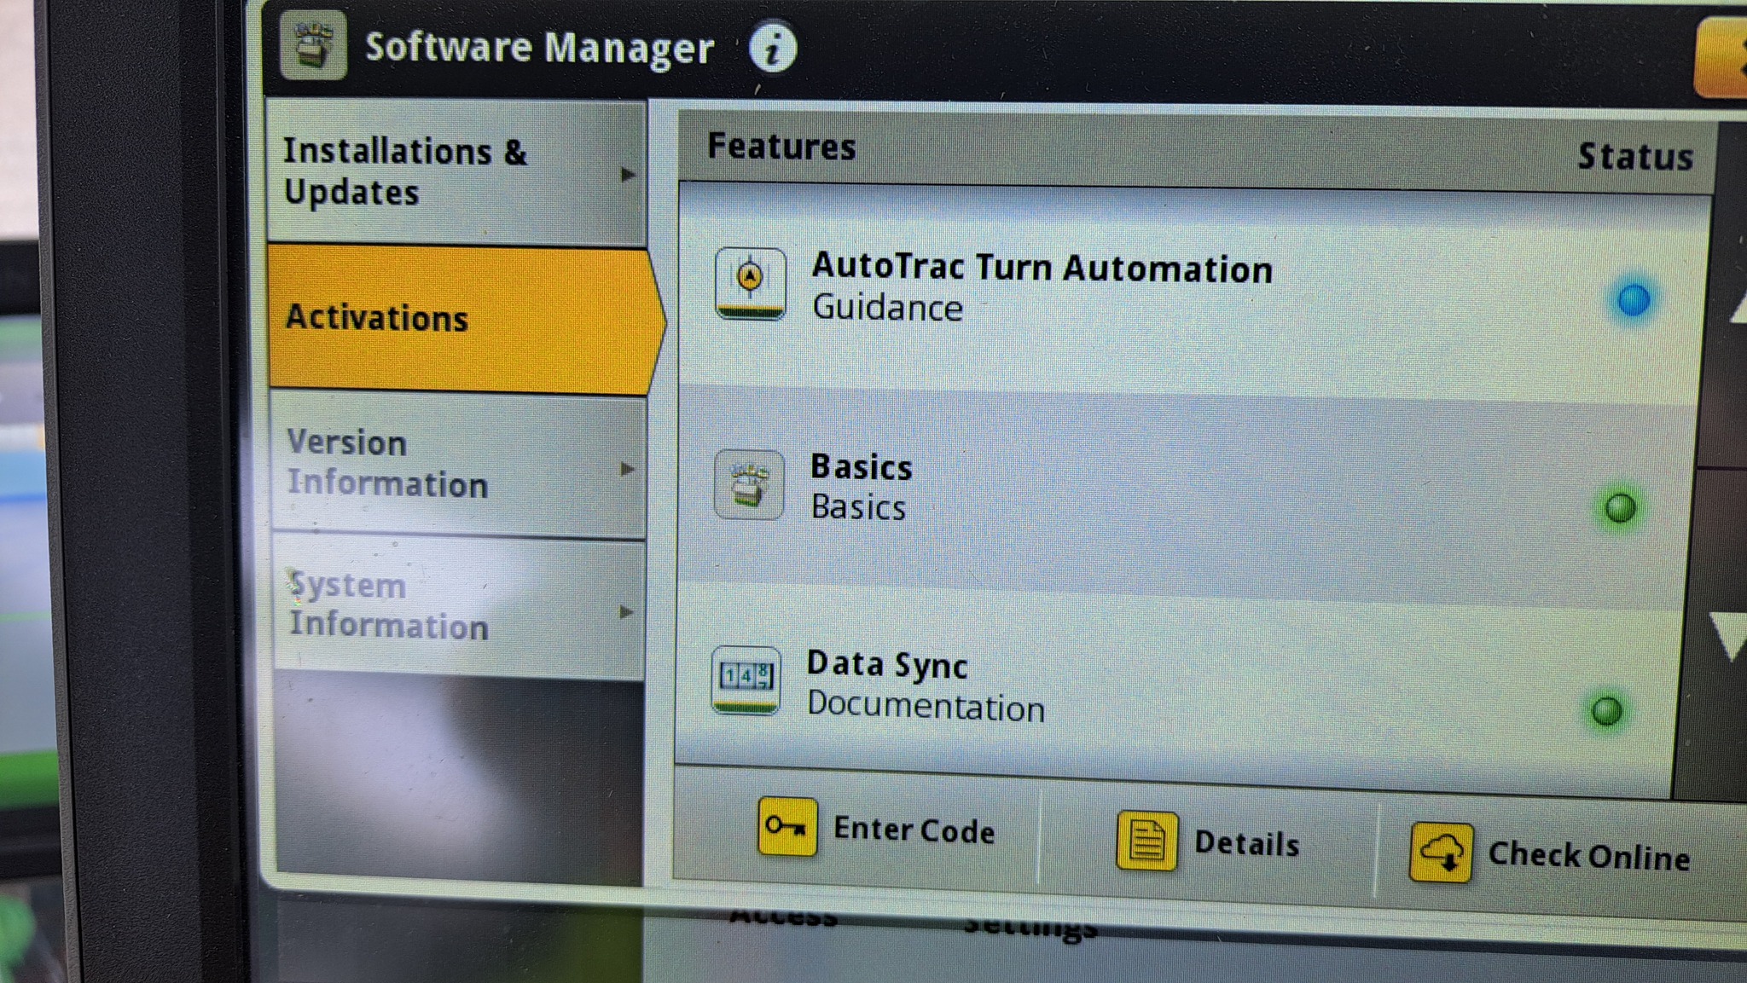
Task: Click the Check Online cloud icon
Action: point(1441,852)
